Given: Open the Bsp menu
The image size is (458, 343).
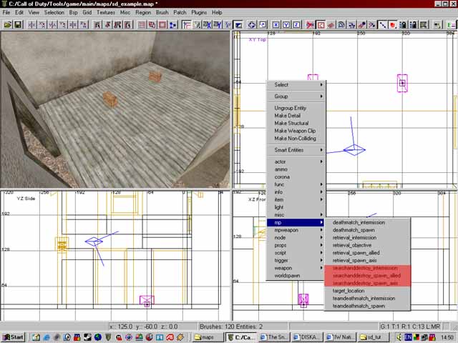Looking at the screenshot, I should click(74, 12).
